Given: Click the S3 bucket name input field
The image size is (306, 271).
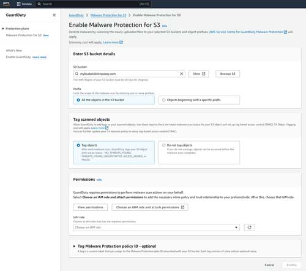Looking at the screenshot, I should tap(129, 74).
